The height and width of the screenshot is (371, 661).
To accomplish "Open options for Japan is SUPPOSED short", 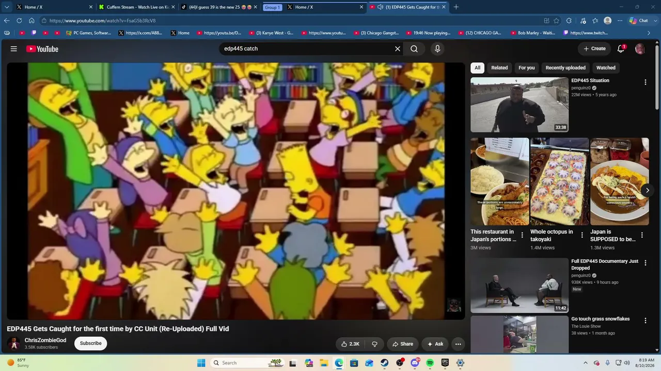I will pyautogui.click(x=642, y=235).
